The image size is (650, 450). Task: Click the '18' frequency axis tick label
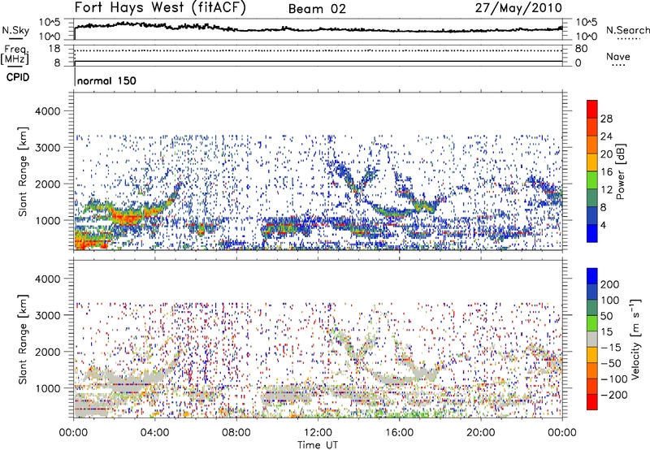coord(54,49)
